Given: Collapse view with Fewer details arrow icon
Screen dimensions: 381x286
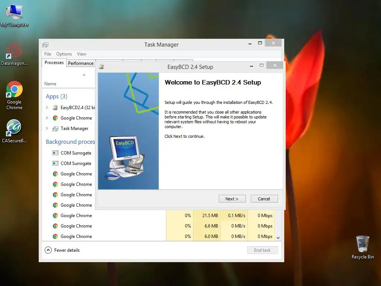Looking at the screenshot, I should point(48,250).
